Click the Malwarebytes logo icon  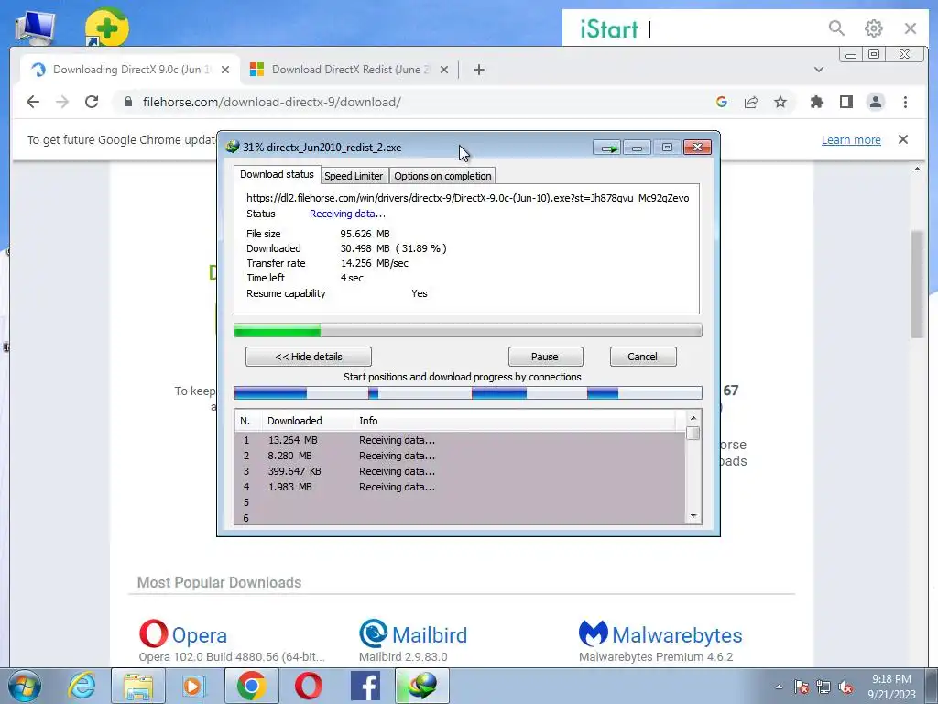pyautogui.click(x=594, y=633)
